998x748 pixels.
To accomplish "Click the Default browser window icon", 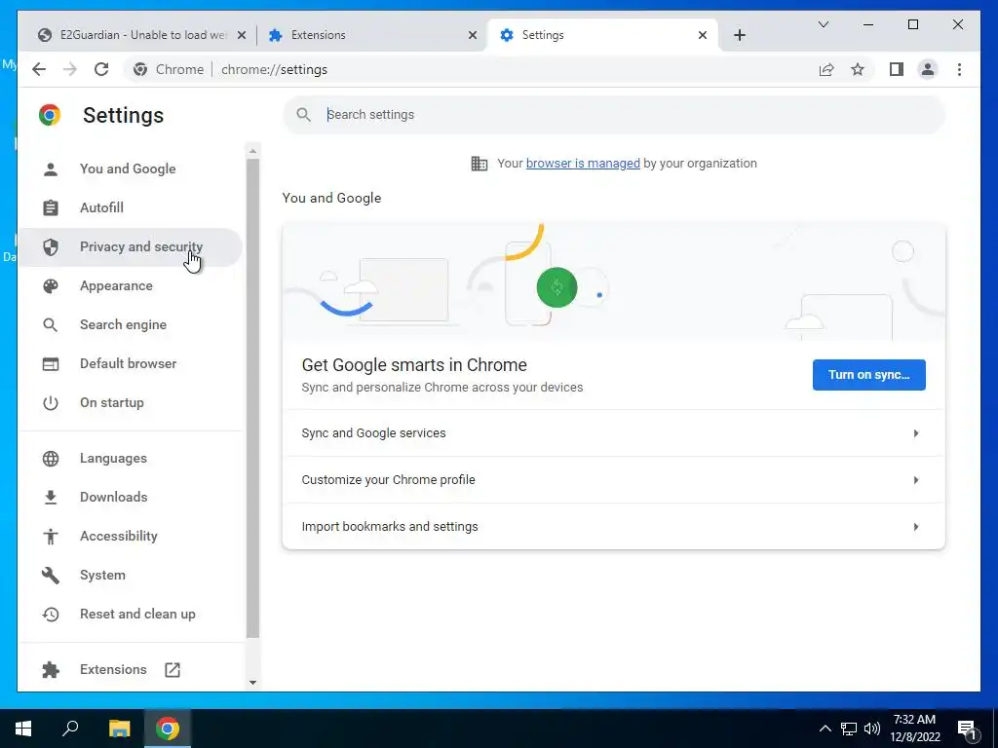I will [51, 364].
